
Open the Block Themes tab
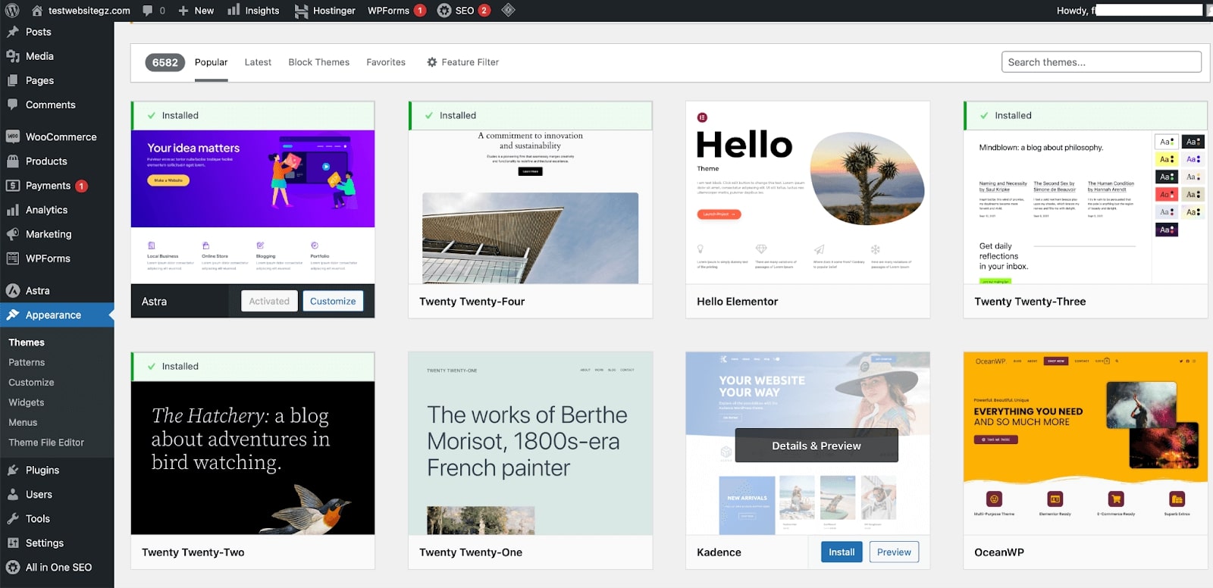click(x=318, y=62)
